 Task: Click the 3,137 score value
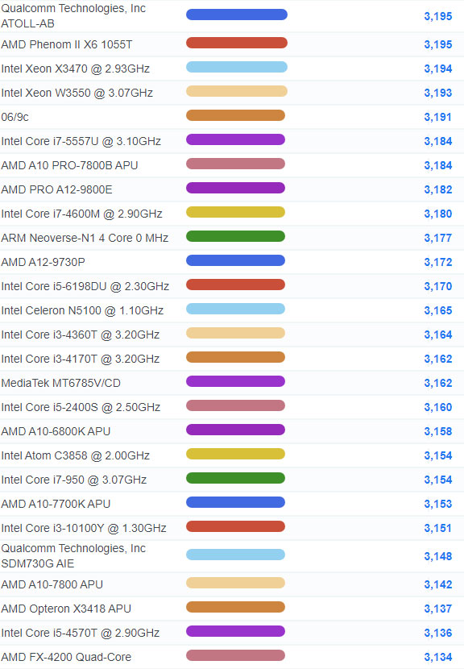tap(438, 609)
